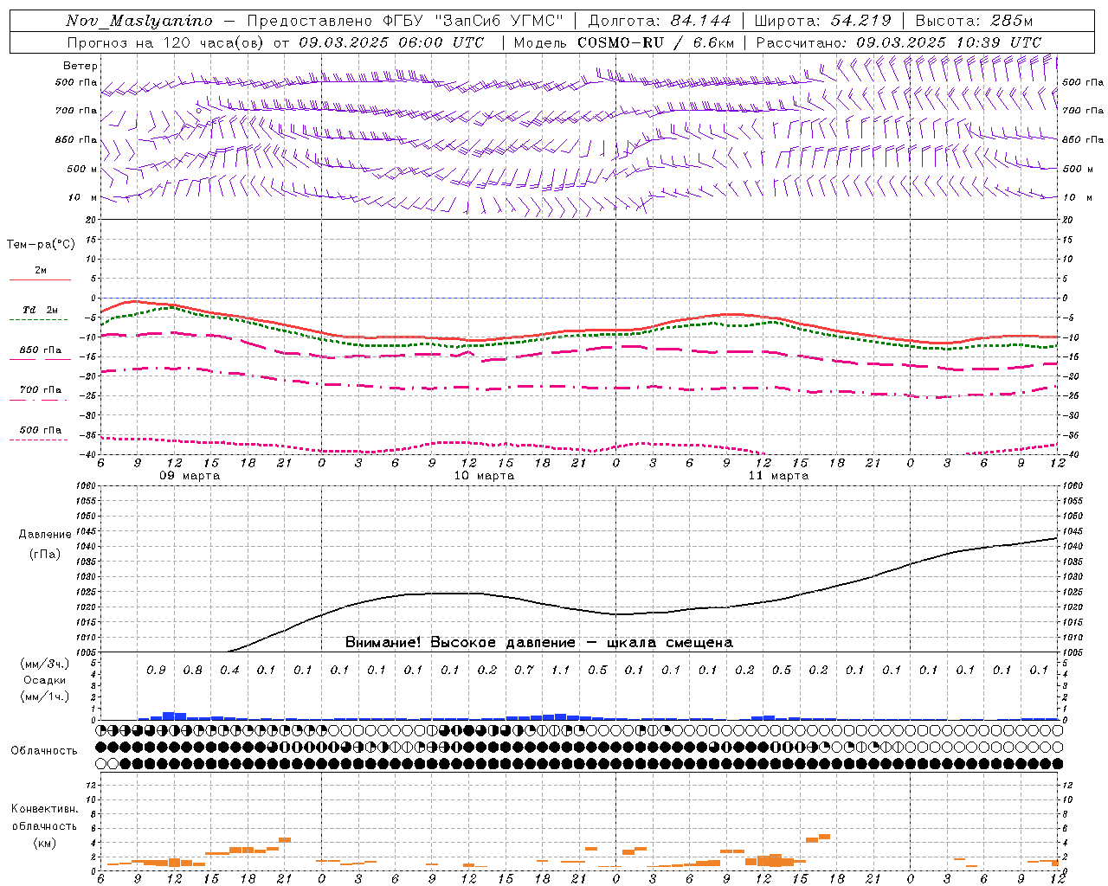Screen dimensions: 1108x886
Task: Click the model label COSMO-RU / 6.6км
Action: (x=656, y=42)
